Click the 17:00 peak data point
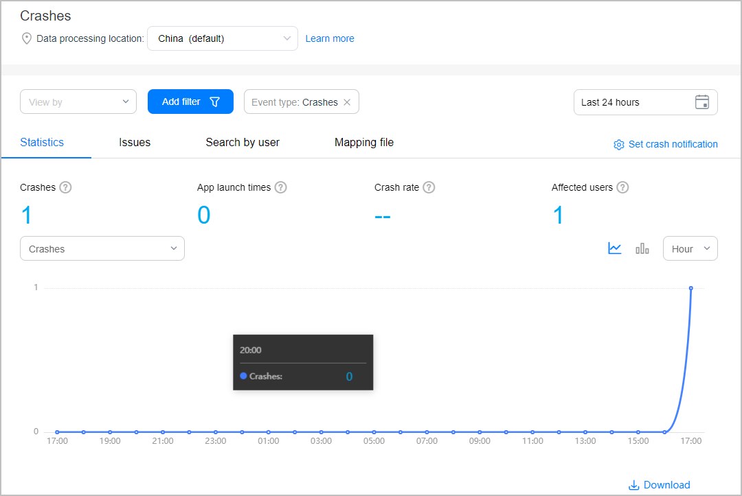 690,288
